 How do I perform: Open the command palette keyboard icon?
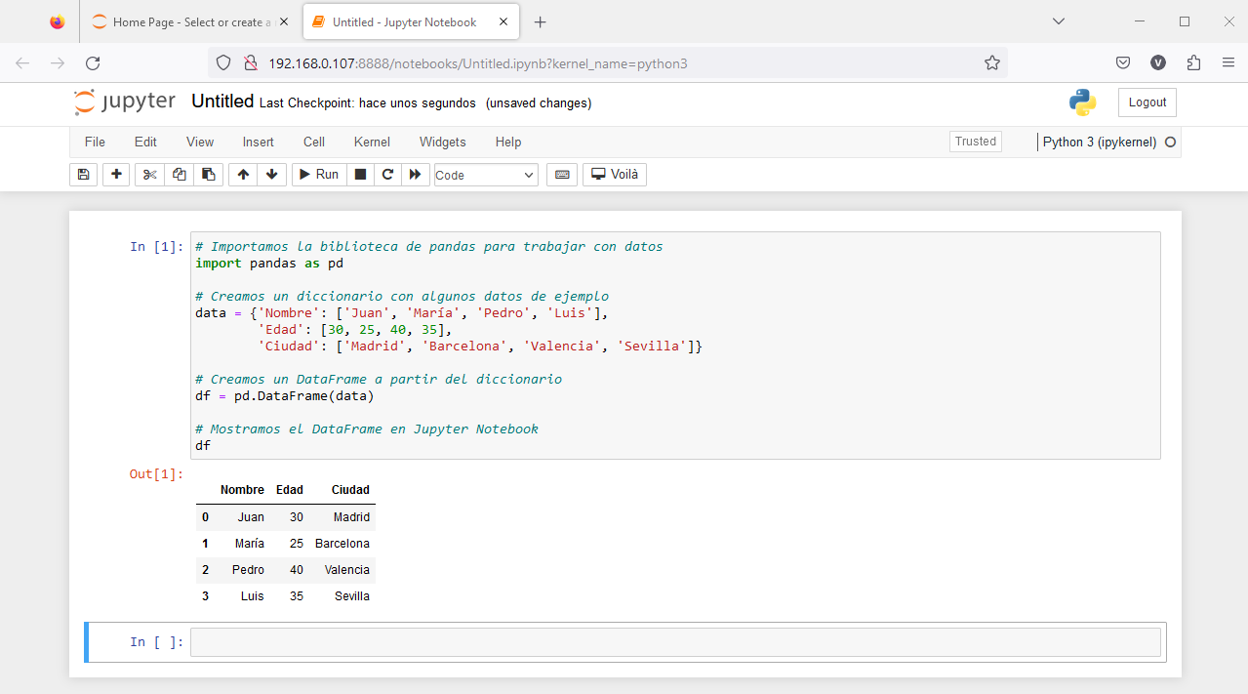[x=561, y=174]
